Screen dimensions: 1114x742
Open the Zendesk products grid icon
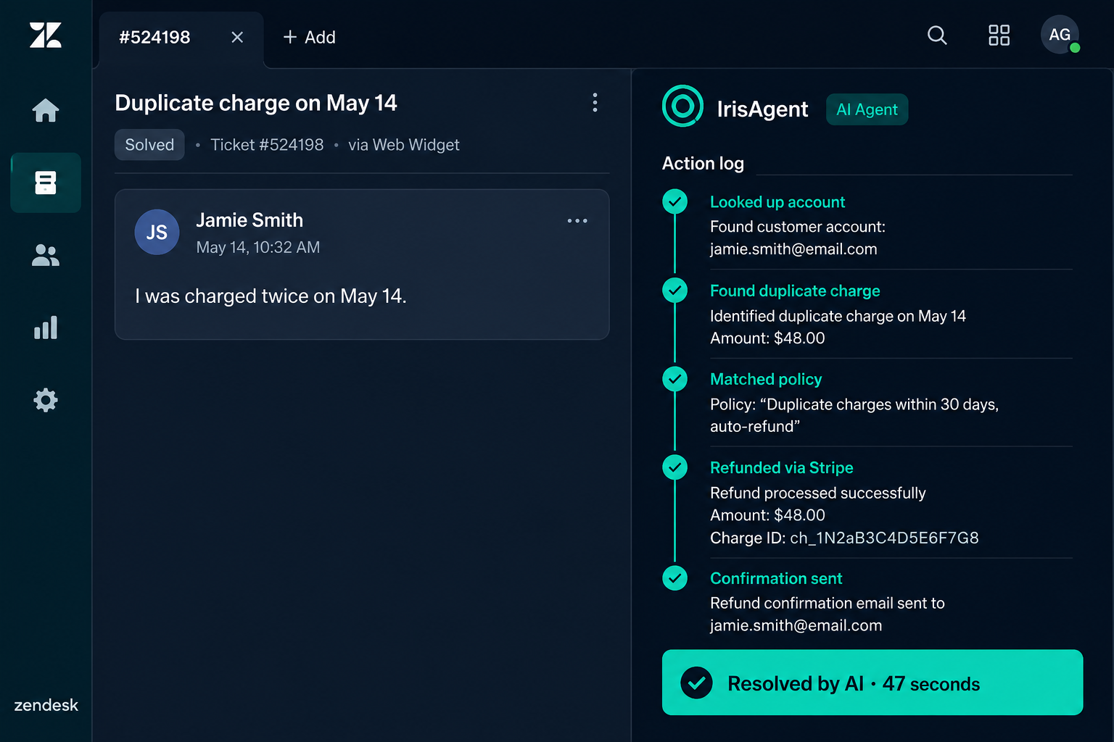[999, 35]
